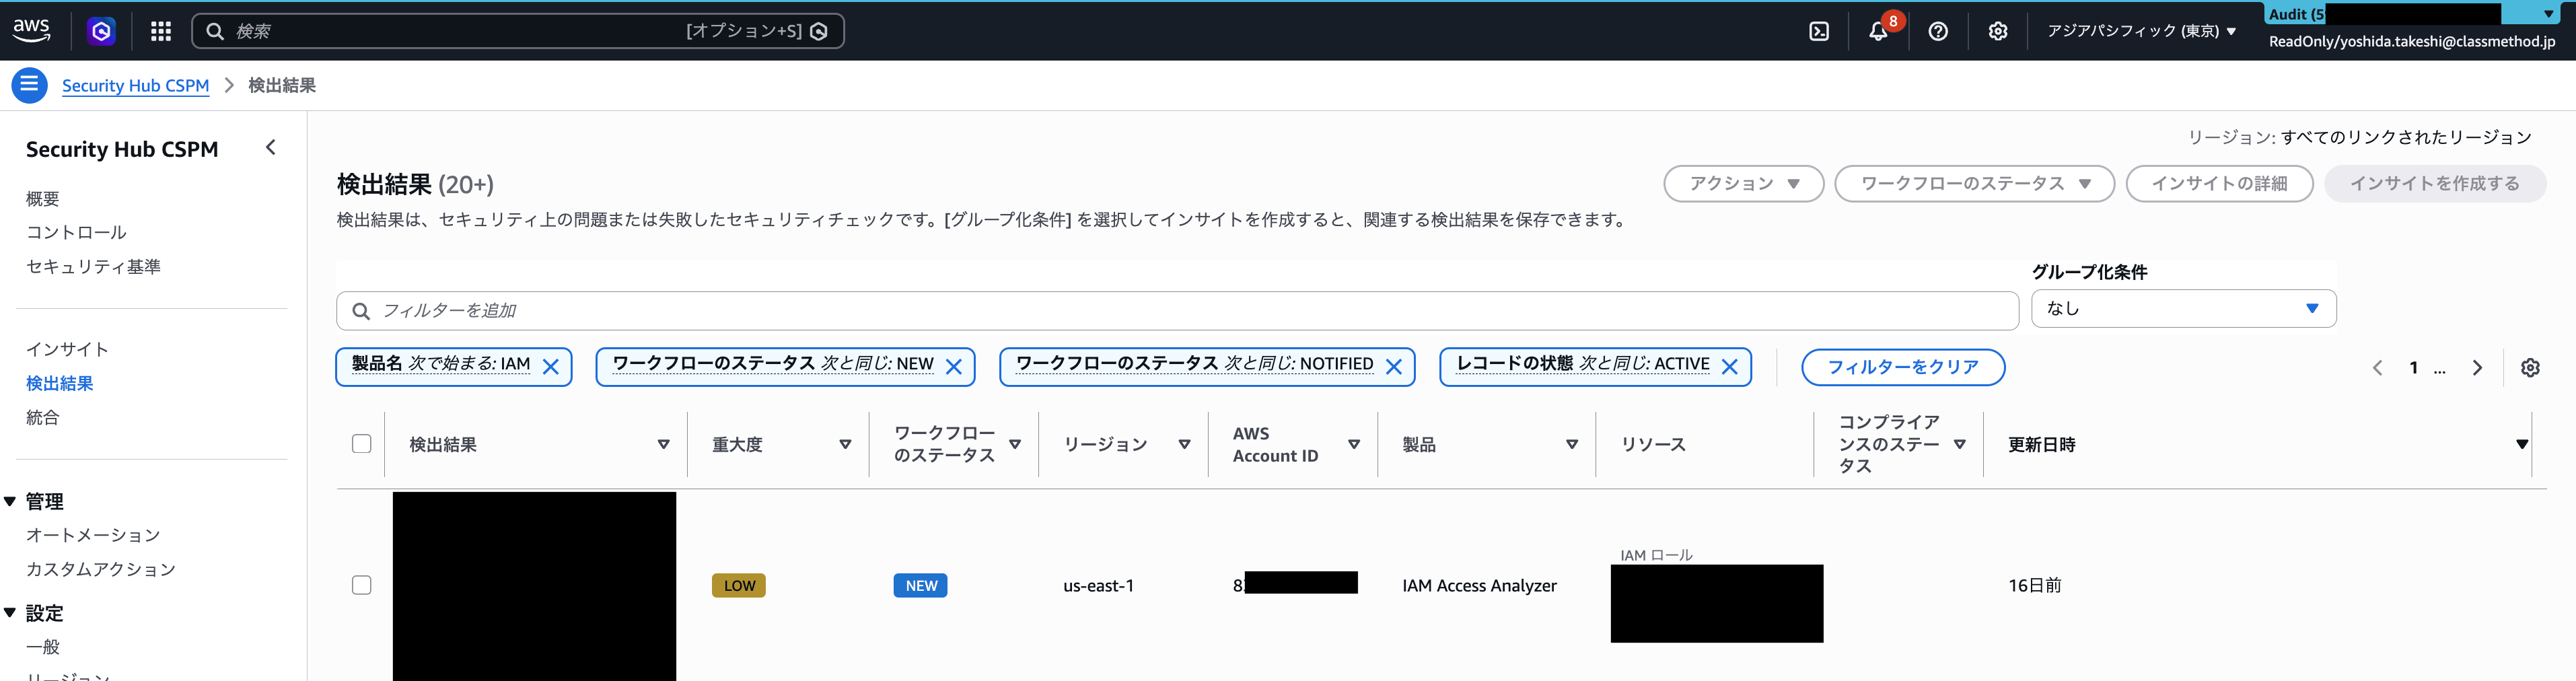Sort by AWS Account ID column arrow
This screenshot has width=2576, height=681.
click(1354, 445)
